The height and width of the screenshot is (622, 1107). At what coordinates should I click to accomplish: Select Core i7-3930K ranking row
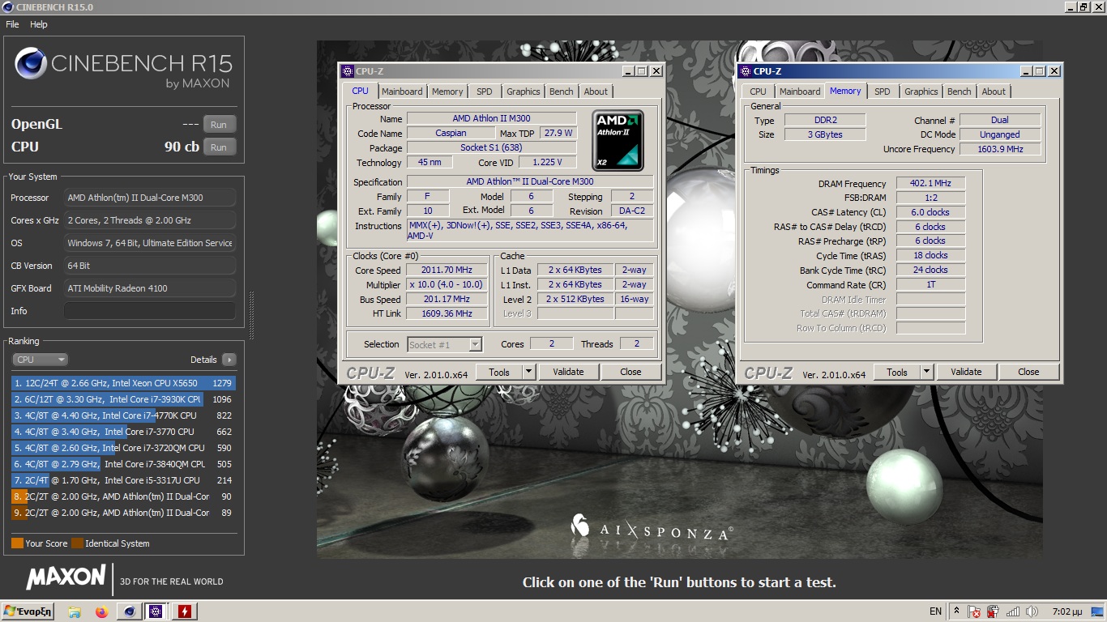point(123,399)
